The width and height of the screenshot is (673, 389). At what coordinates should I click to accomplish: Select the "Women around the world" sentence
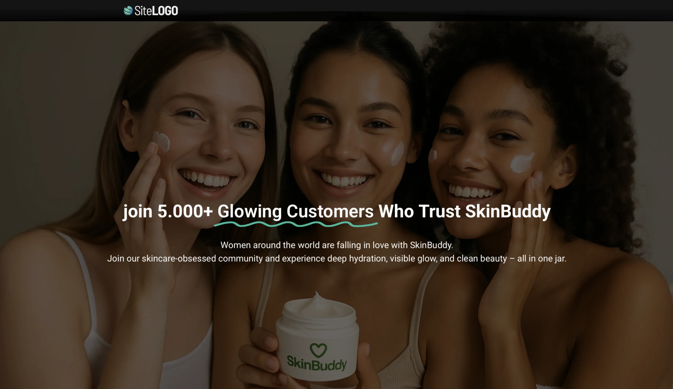(x=336, y=245)
